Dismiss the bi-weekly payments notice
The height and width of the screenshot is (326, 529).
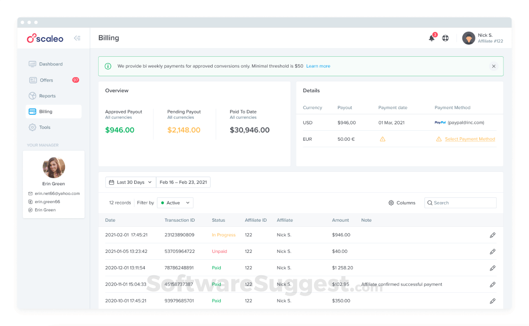click(494, 66)
